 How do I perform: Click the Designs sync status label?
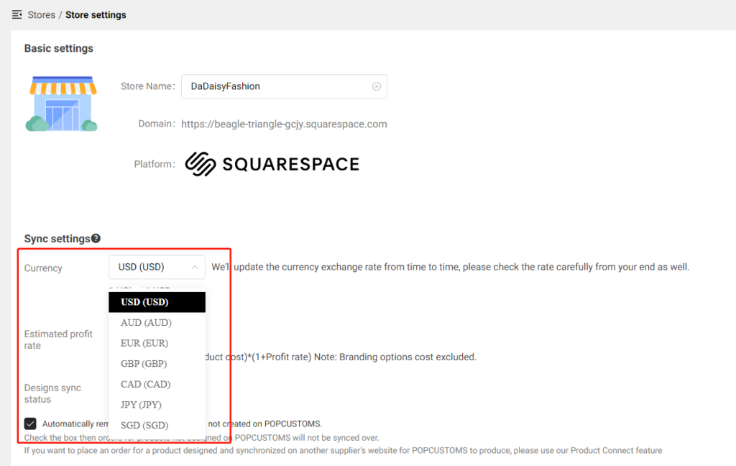point(52,393)
